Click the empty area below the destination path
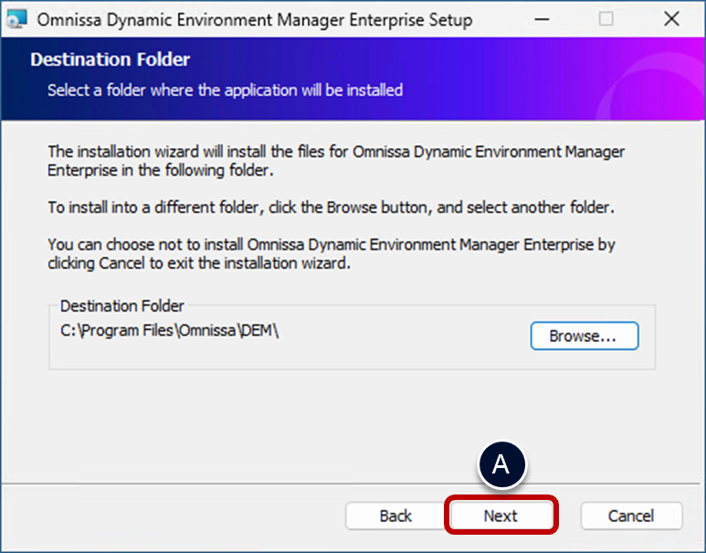 coord(274,356)
